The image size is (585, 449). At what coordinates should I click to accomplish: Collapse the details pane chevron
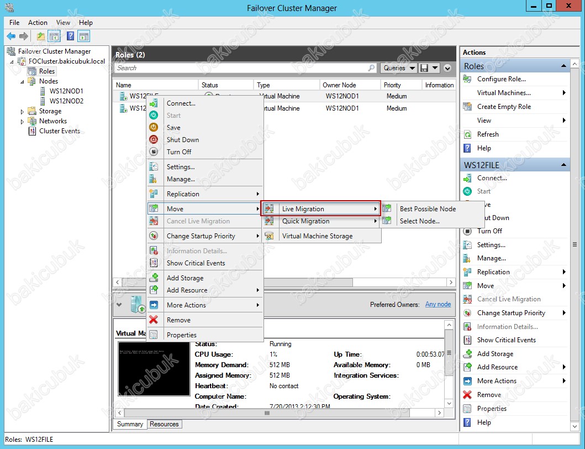click(x=119, y=305)
